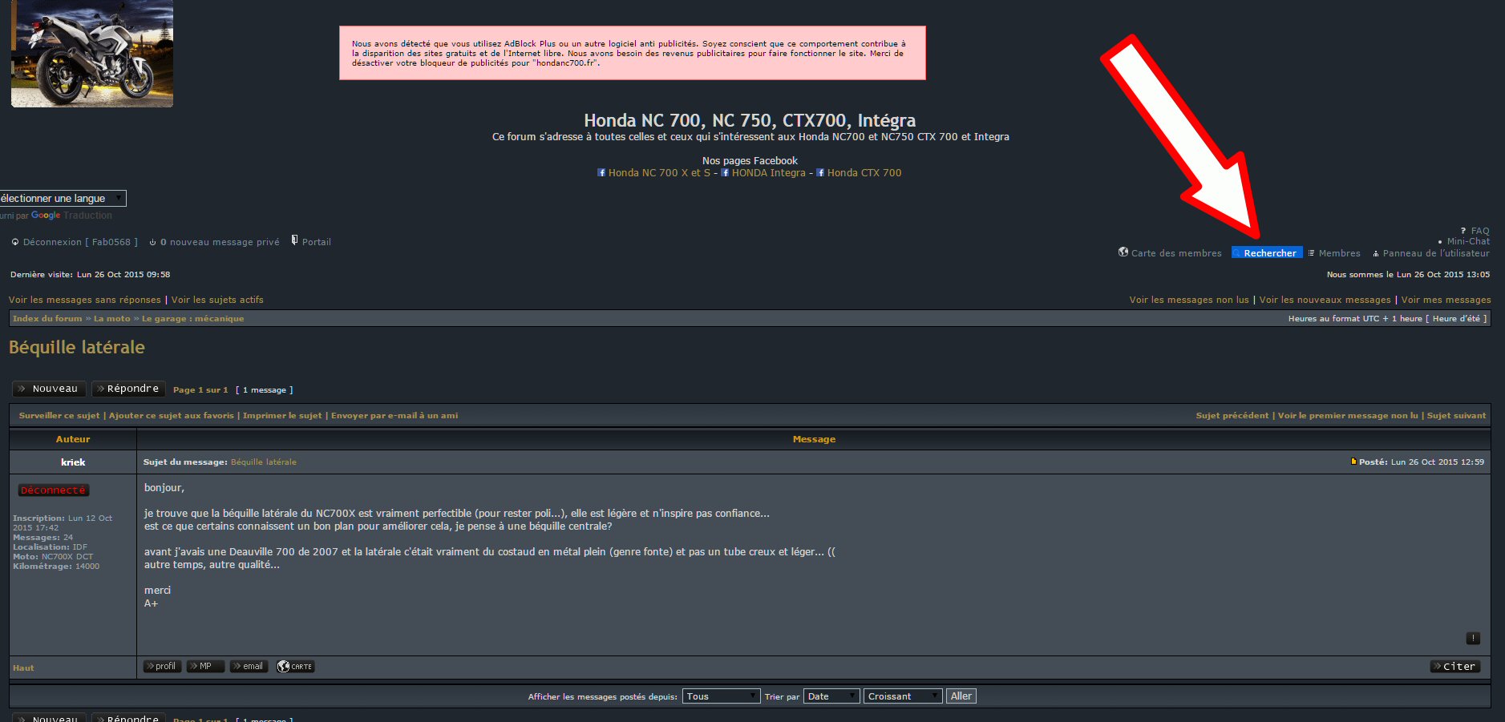Viewport: 1505px width, 722px height.
Task: Report the post with the exclamation icon
Action: [1473, 639]
